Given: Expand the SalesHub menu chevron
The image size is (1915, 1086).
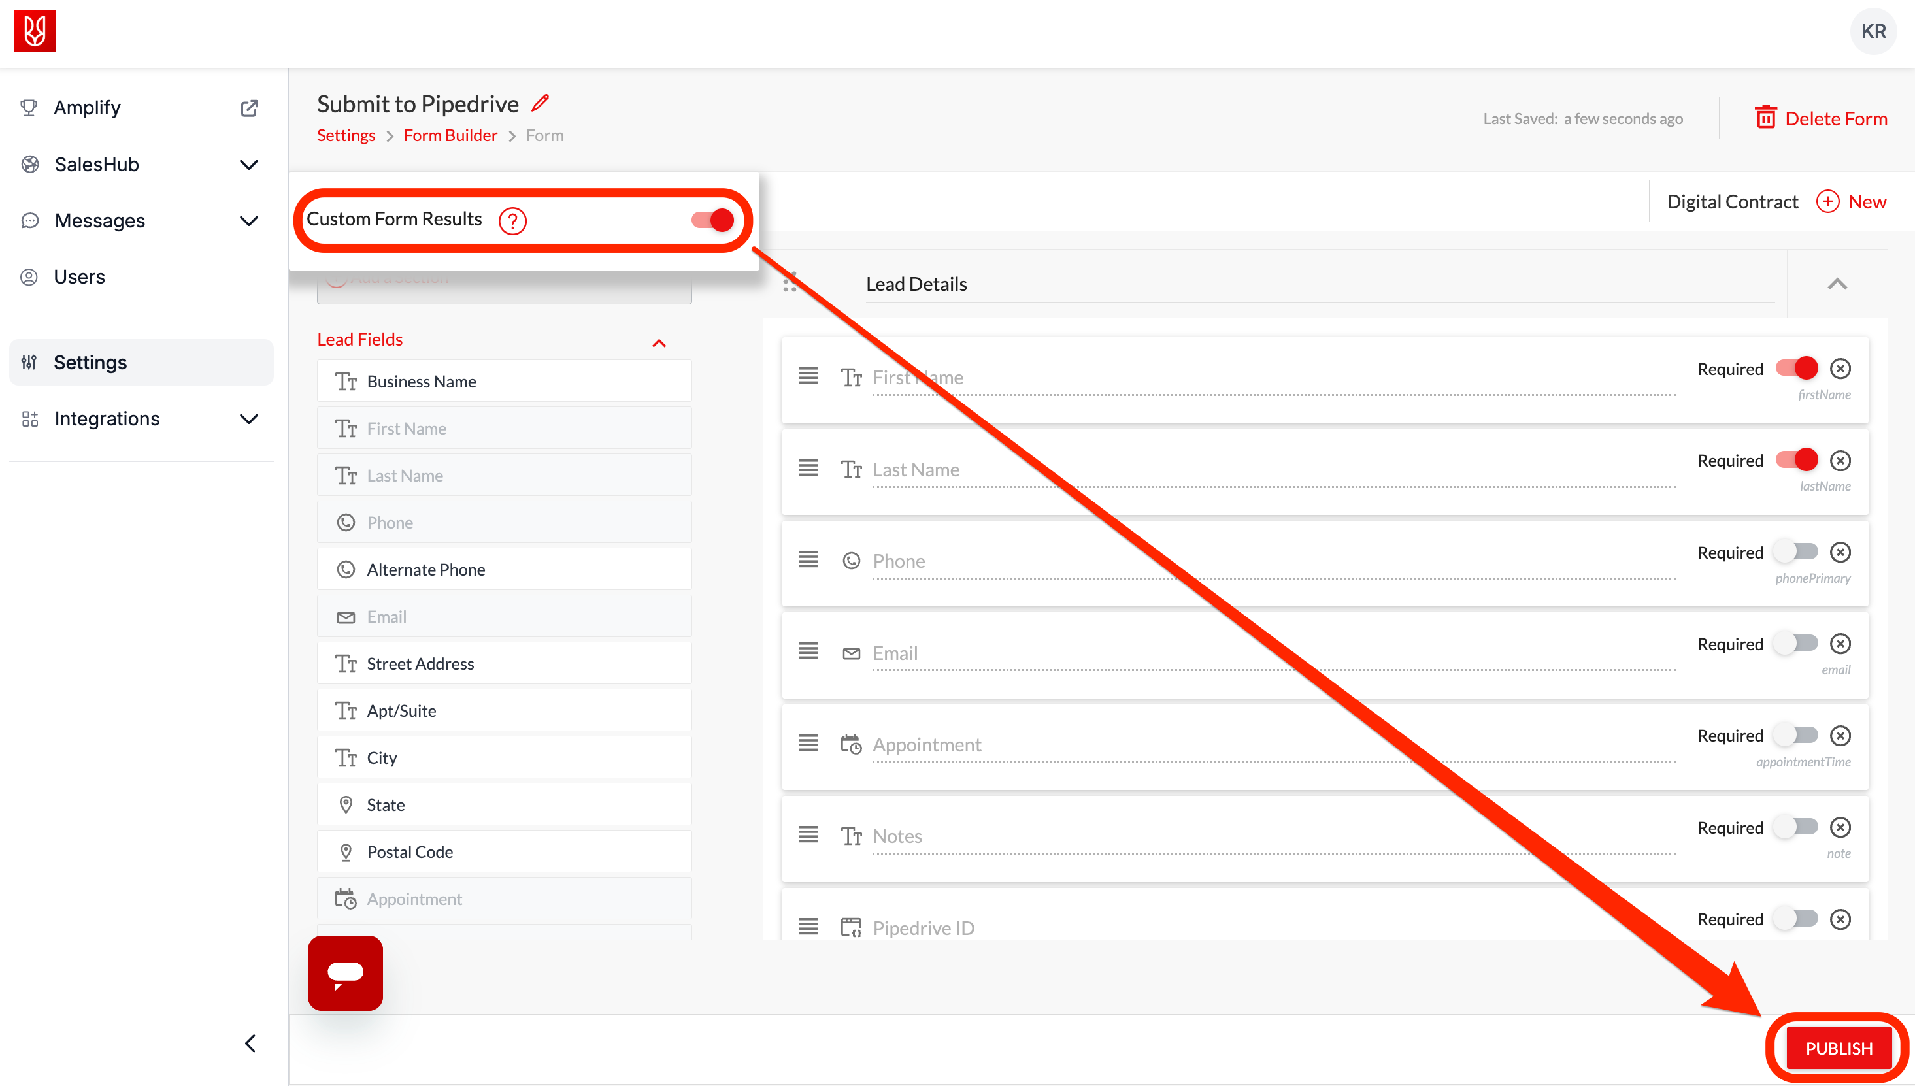Looking at the screenshot, I should click(x=248, y=164).
